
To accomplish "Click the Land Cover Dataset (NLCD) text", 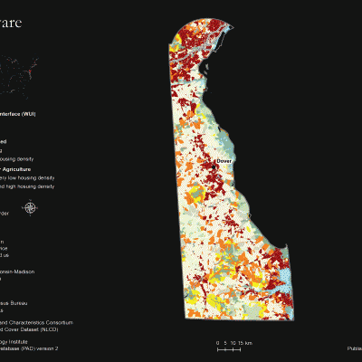I will click(x=29, y=329).
